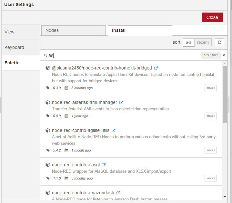
Task: Install the homekit-bridged module
Action: [x=211, y=88]
